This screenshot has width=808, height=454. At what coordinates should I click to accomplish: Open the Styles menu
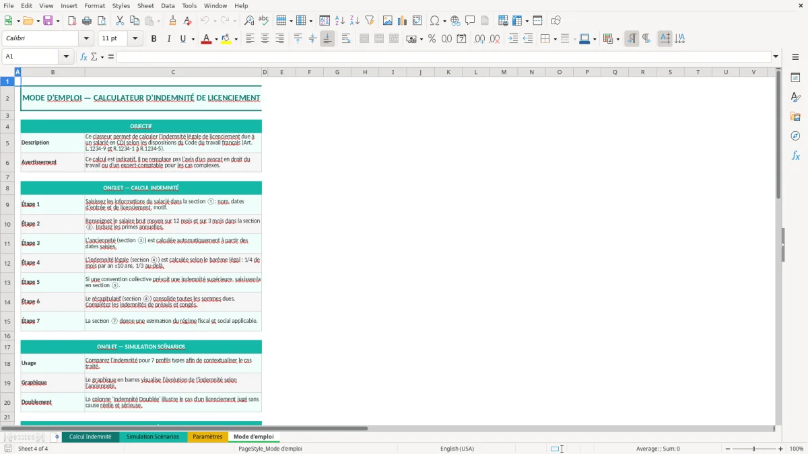[121, 5]
